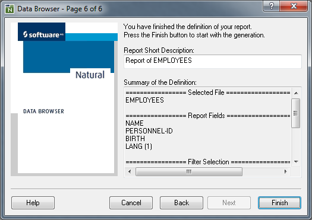Click the scroll up arrow in summary
Viewport: 312px width, 220px height.
[x=296, y=93]
